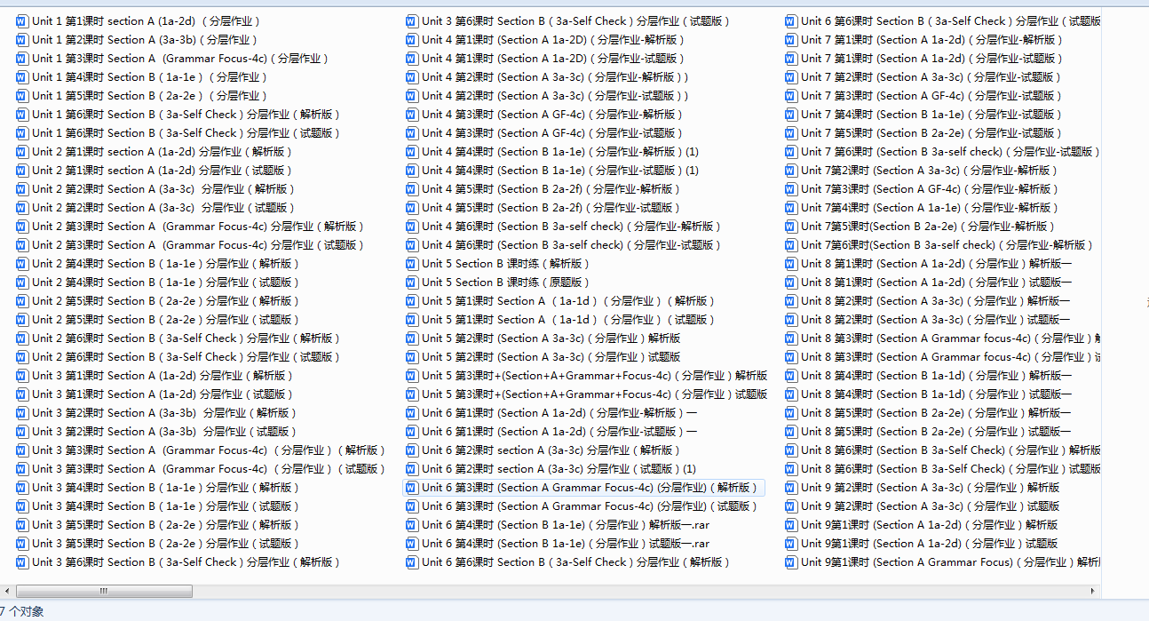Screen dimensions: 1149x621
Task: Click Word icon of Unit 7第6课时 3a-self check 解析版
Action: 791,244
